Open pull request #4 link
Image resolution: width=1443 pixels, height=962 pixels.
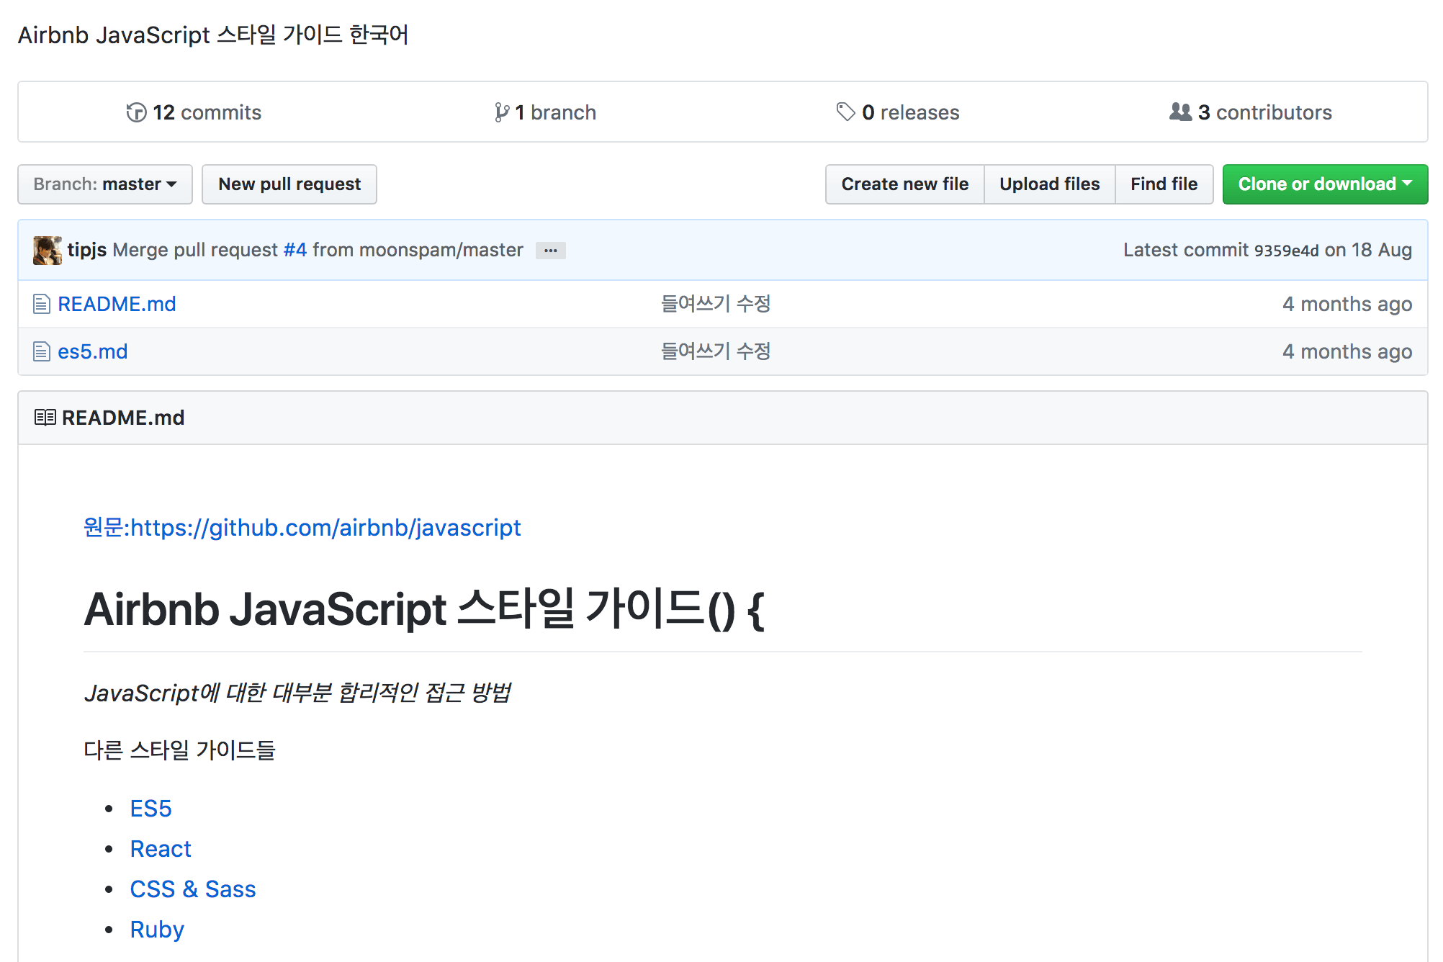coord(295,250)
